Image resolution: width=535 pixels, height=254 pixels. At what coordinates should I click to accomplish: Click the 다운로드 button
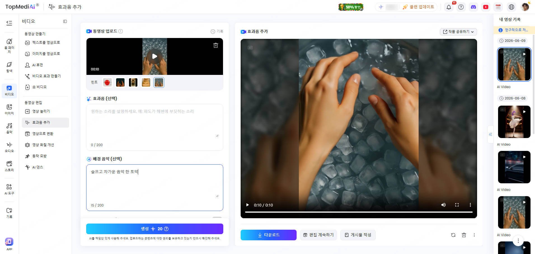269,235
